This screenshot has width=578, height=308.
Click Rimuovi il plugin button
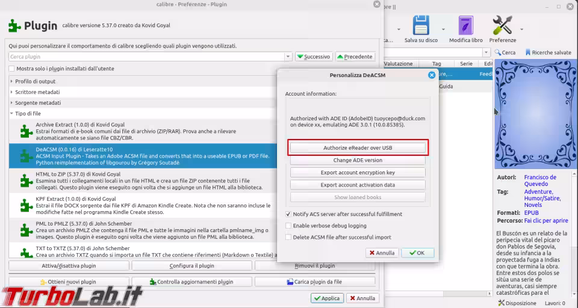315,266
